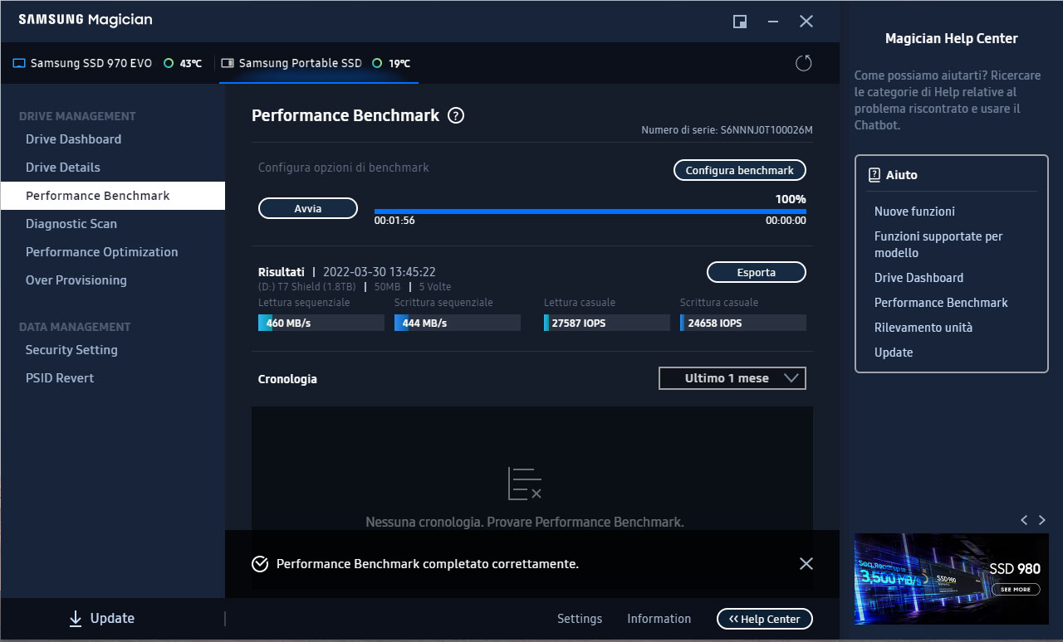The image size is (1063, 642).
Task: Select the Samsung Portable SSD tab
Action: click(x=319, y=63)
